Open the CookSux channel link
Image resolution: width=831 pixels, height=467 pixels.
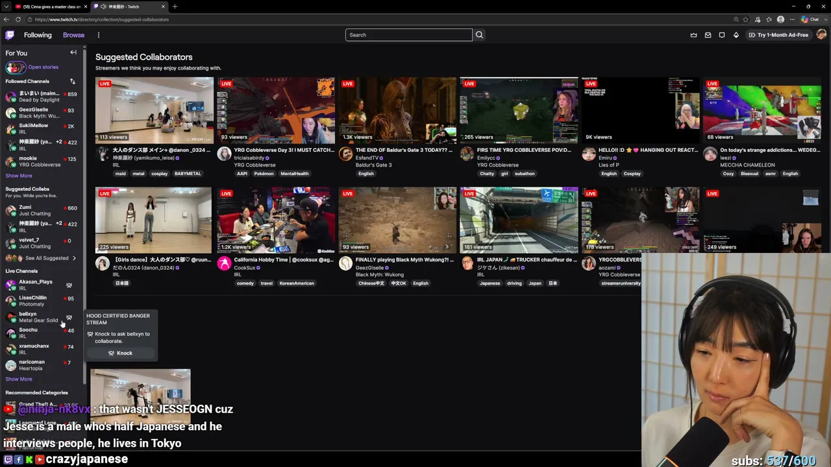pyautogui.click(x=245, y=268)
